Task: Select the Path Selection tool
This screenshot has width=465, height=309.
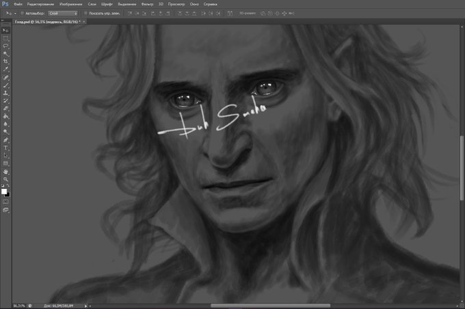Action: [5, 156]
